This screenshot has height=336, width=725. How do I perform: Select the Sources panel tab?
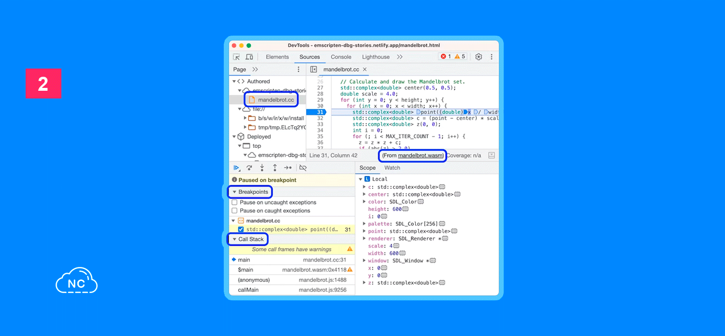pyautogui.click(x=310, y=57)
